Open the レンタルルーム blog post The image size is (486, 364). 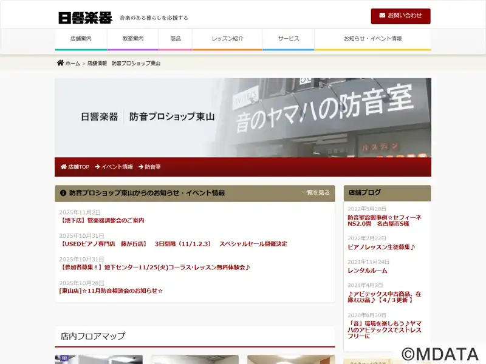[x=368, y=271]
